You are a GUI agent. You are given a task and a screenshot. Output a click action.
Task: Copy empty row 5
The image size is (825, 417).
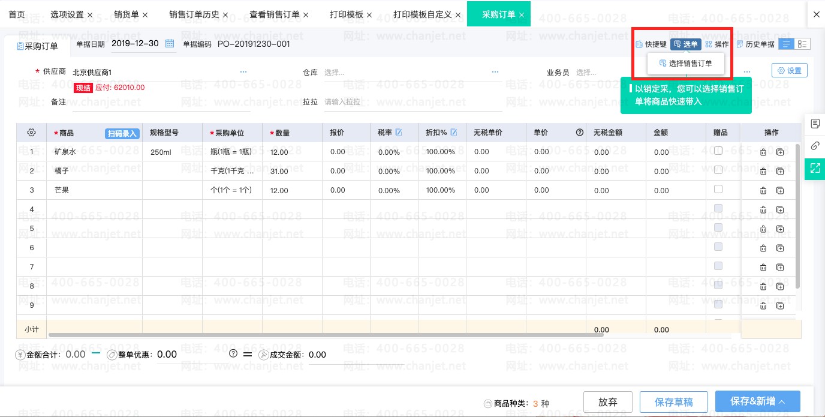pyautogui.click(x=780, y=229)
